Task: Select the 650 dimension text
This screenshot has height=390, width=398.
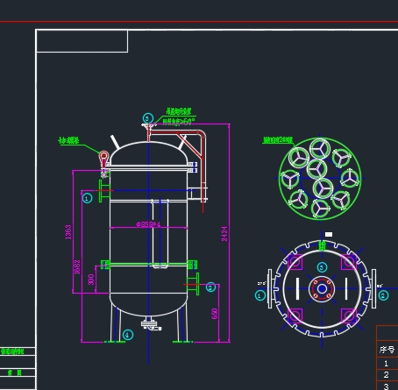Action: (x=215, y=314)
